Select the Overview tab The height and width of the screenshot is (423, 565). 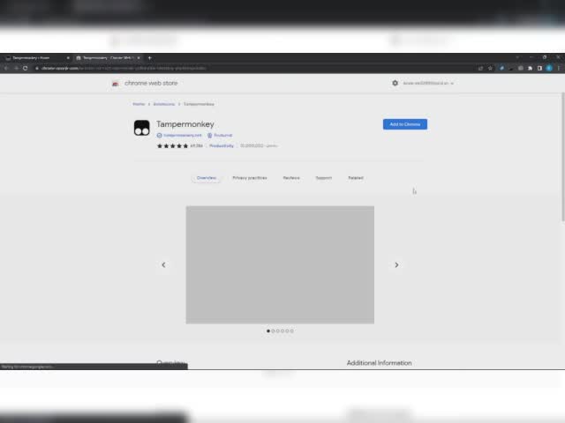[x=207, y=178]
